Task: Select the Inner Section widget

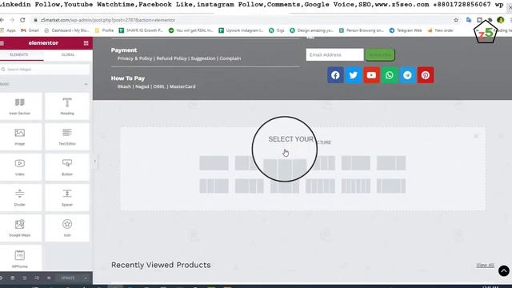Action: point(19,106)
